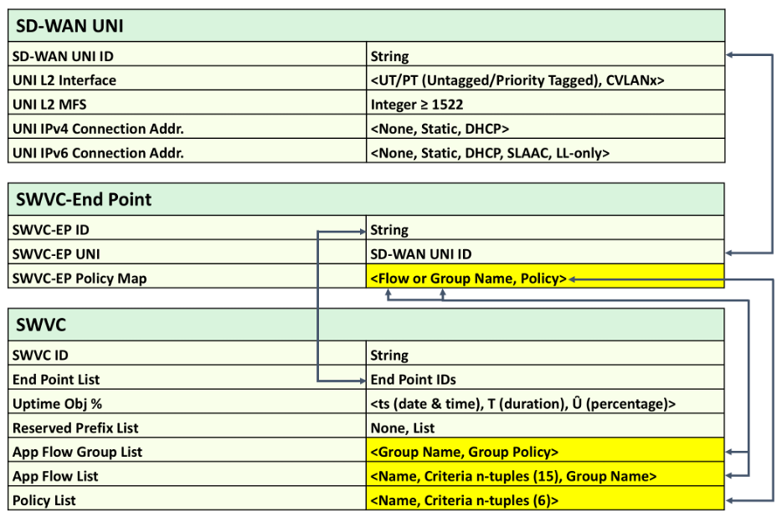
Task: Select the UT/PT Untagged/Priority Tagged value cell
Action: coord(545,79)
